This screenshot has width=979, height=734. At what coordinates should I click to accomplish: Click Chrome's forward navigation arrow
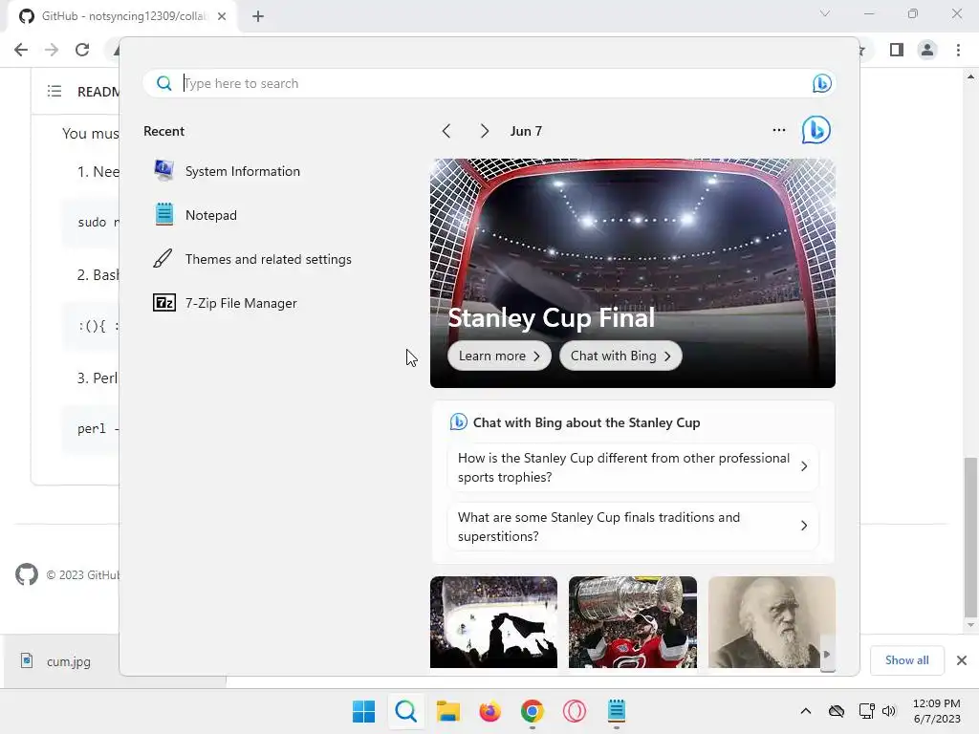[x=52, y=50]
